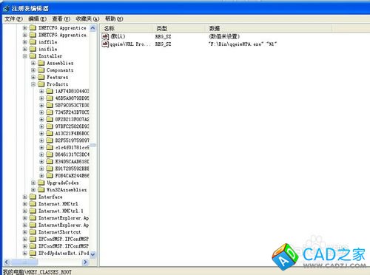Screen dimensions: 370x275
Task: Select the key labeled E917285592B8
Action: 72,169
